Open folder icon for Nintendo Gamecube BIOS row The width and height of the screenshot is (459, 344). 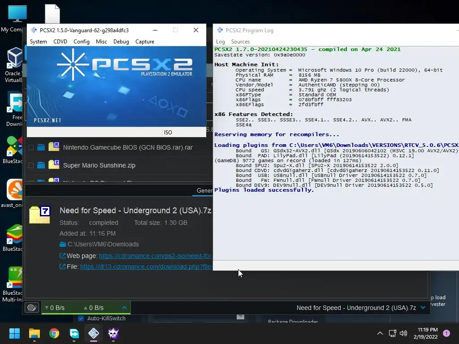coord(41,147)
